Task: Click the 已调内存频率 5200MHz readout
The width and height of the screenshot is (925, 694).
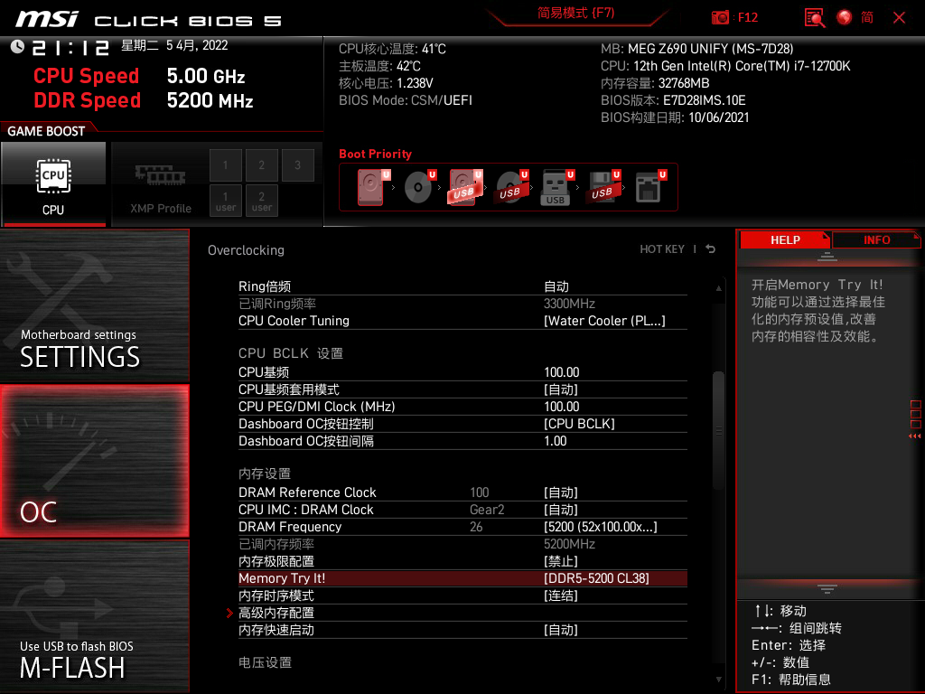Action: 462,543
